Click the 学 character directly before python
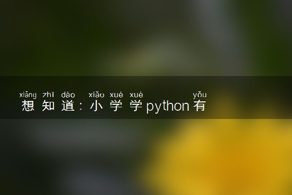Viewport: 292px width, 195px height. (x=136, y=106)
